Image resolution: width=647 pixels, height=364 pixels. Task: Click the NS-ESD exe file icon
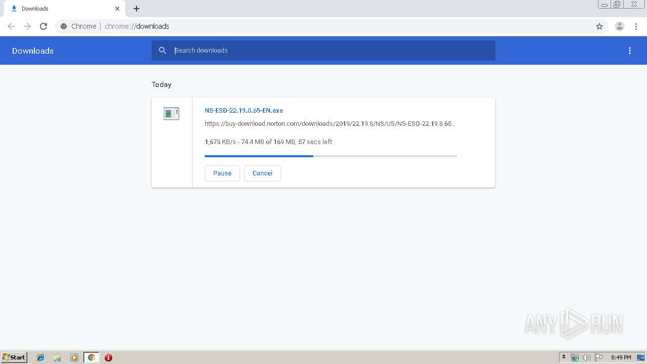pos(171,113)
